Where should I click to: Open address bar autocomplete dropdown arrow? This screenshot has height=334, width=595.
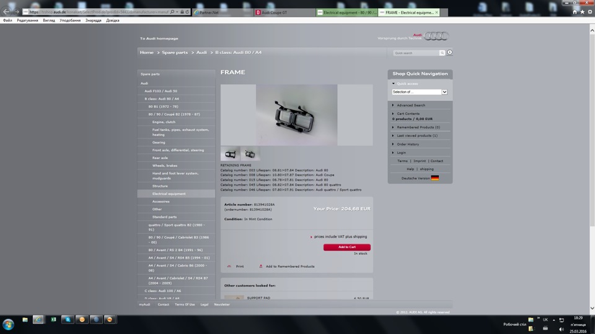(177, 12)
